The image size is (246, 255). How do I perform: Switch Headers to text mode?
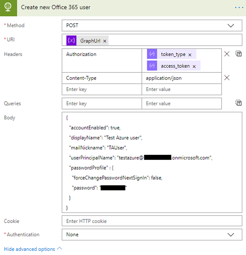(x=238, y=54)
